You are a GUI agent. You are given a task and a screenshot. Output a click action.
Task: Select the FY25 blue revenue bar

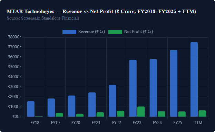(x=174, y=83)
